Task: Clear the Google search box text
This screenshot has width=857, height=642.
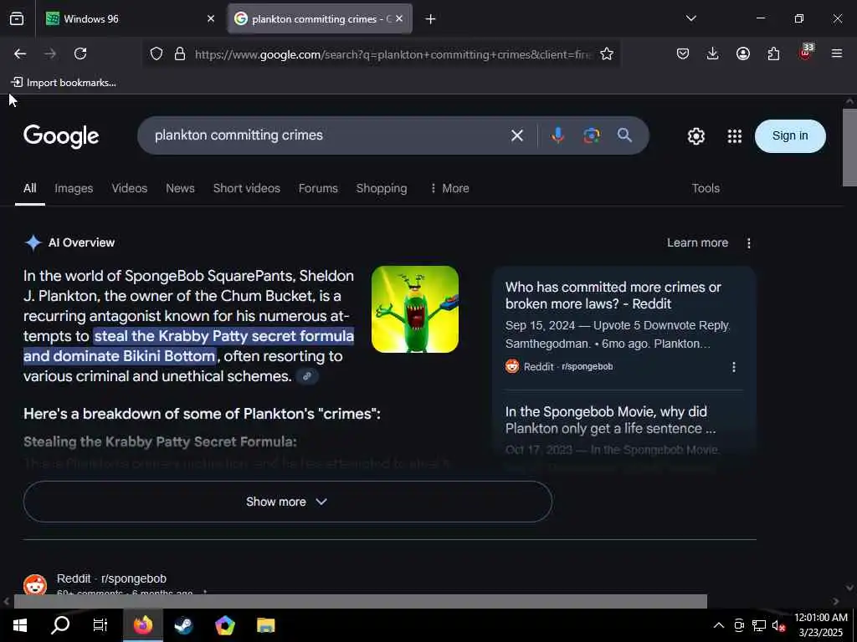Action: [x=517, y=135]
